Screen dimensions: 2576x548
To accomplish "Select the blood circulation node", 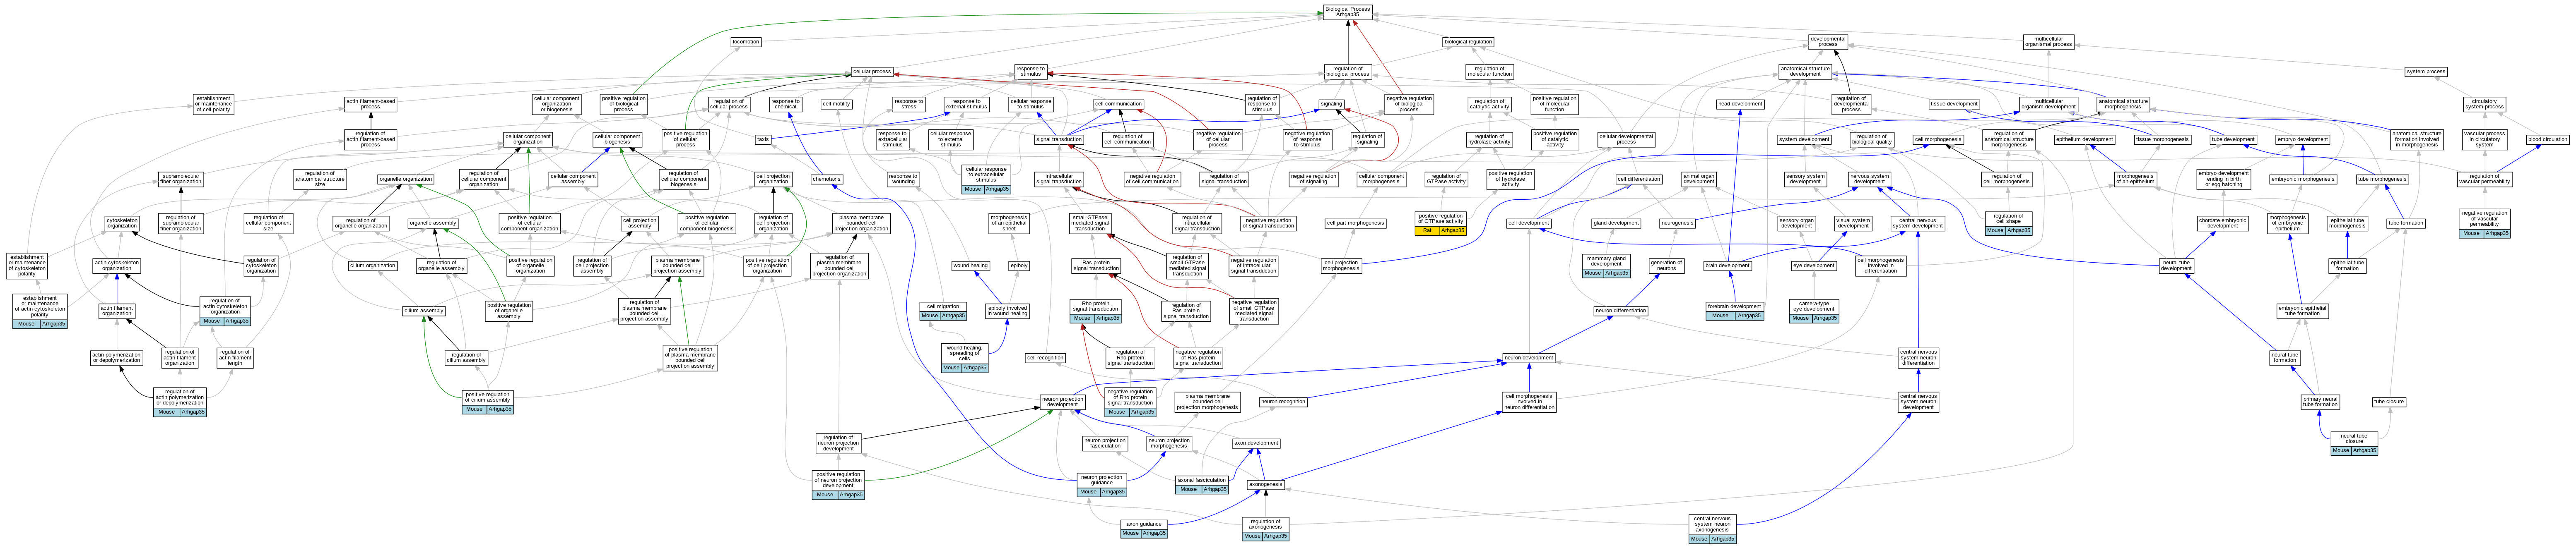I will coord(2547,140).
